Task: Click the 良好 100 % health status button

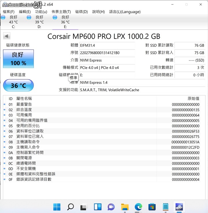Action: tap(18, 59)
